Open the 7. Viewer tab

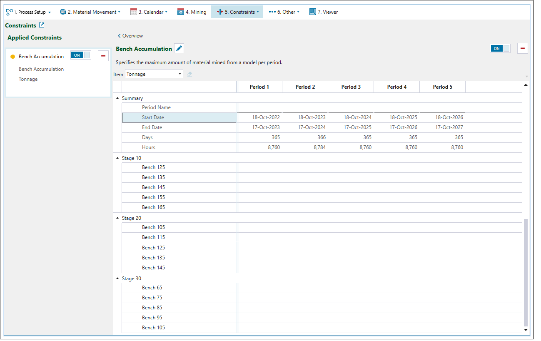coord(324,12)
